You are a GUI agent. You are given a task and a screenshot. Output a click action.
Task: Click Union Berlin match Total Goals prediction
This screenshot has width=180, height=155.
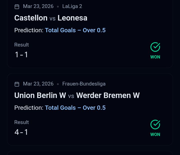(x=75, y=108)
